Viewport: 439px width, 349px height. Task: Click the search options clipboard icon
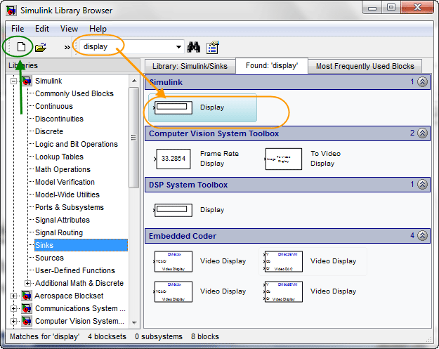(213, 47)
